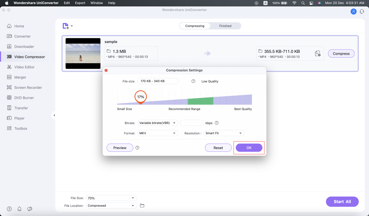Open the Transfer sidebar icon
369x216 pixels.
pyautogui.click(x=9, y=108)
